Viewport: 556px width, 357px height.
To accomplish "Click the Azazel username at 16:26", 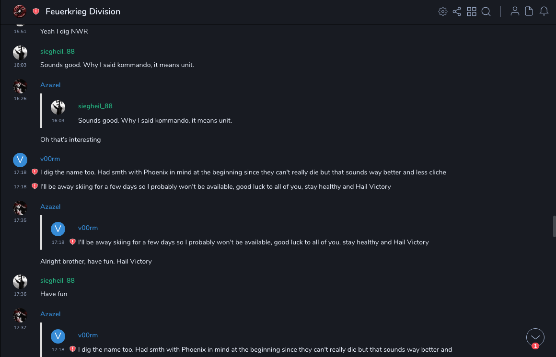I will [x=50, y=85].
